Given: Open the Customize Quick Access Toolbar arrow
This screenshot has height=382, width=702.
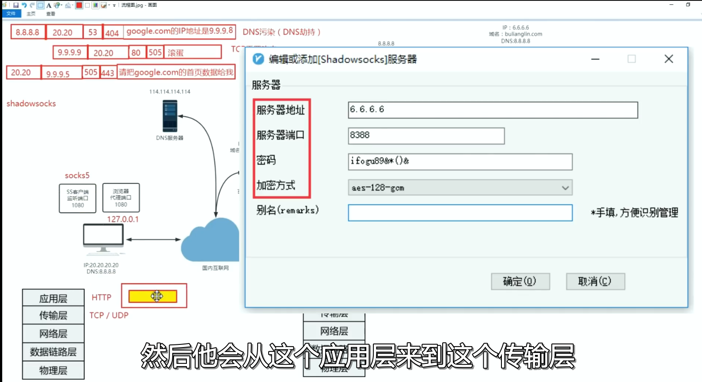Looking at the screenshot, I should [x=114, y=5].
